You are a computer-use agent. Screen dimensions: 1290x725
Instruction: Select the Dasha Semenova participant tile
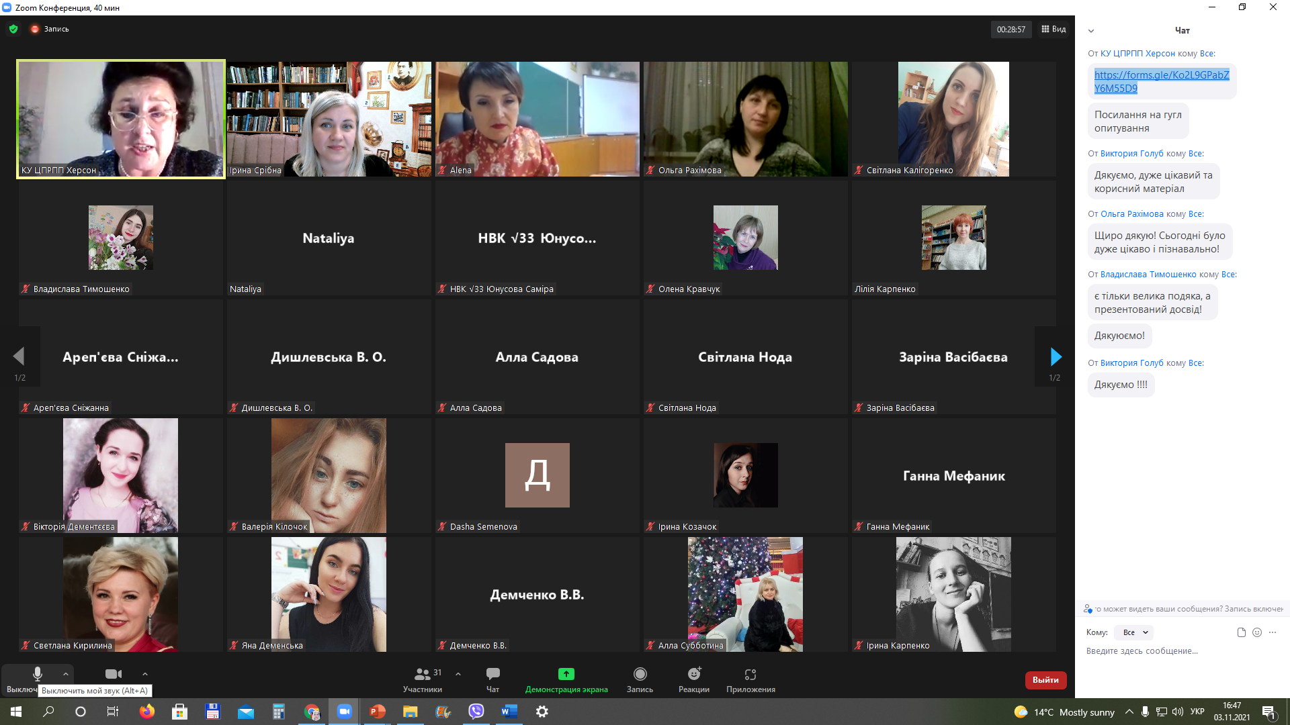tap(537, 475)
